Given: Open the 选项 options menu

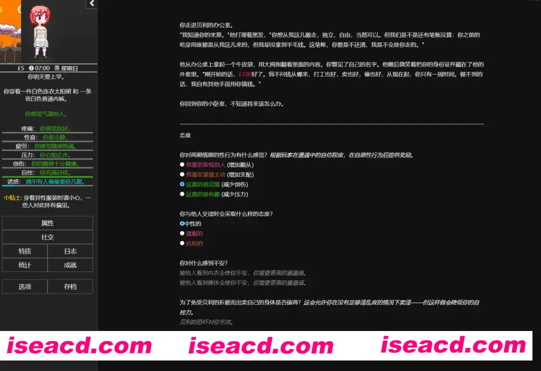Looking at the screenshot, I should coord(25,286).
